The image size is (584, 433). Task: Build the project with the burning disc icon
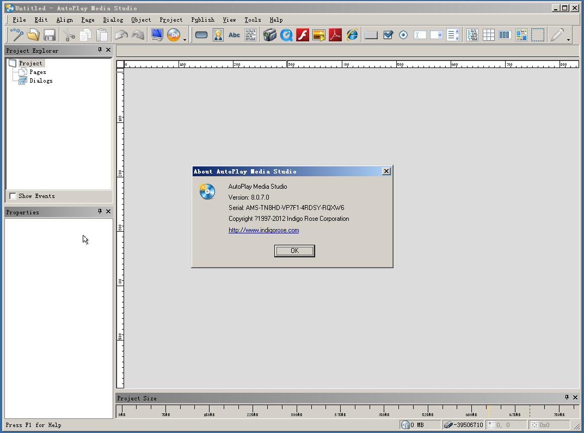[x=174, y=35]
